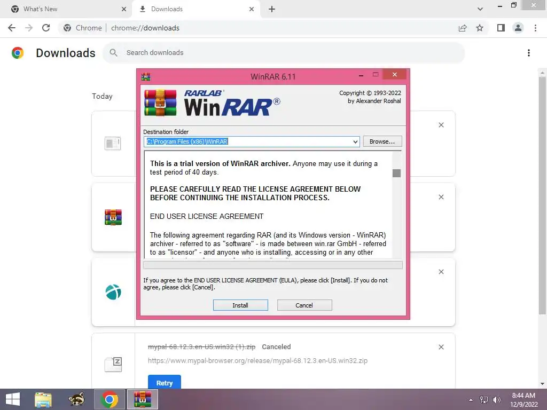The height and width of the screenshot is (410, 547).
Task: Open the Windows Start menu
Action: pyautogui.click(x=13, y=399)
